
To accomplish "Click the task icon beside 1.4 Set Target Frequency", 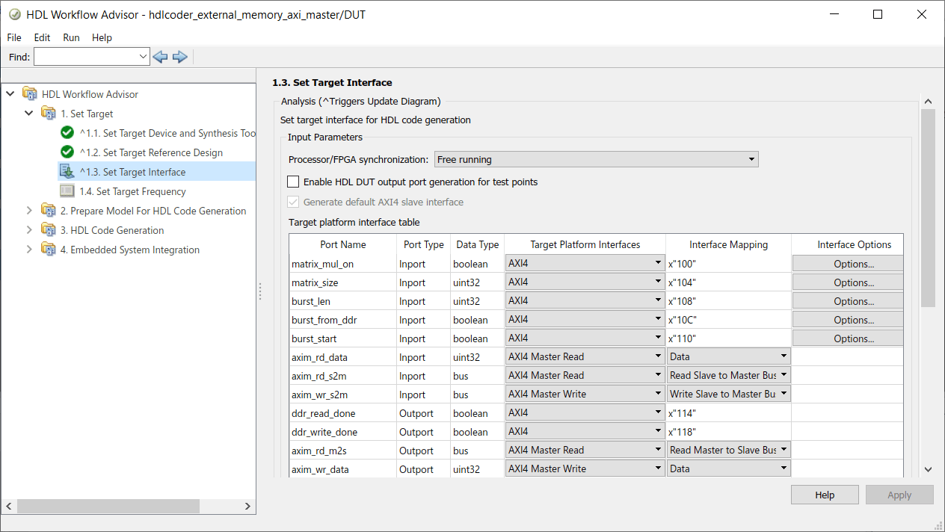I will click(x=67, y=191).
